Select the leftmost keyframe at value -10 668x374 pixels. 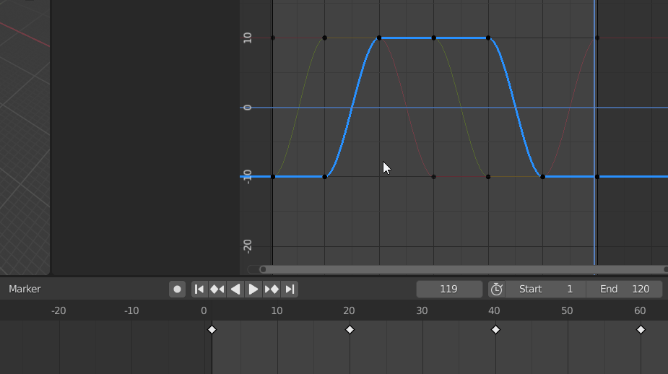(273, 177)
